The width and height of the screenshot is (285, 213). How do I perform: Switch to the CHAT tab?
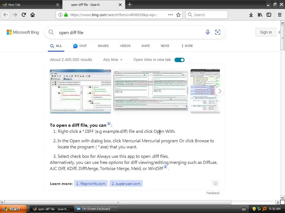click(x=80, y=46)
